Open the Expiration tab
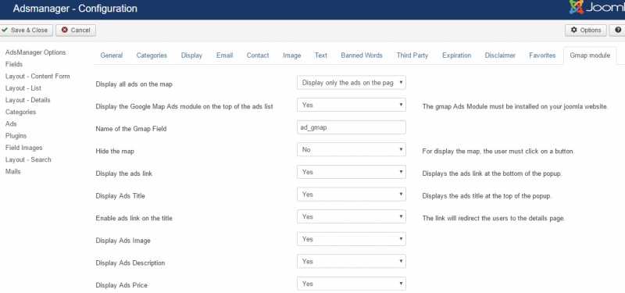 (457, 55)
